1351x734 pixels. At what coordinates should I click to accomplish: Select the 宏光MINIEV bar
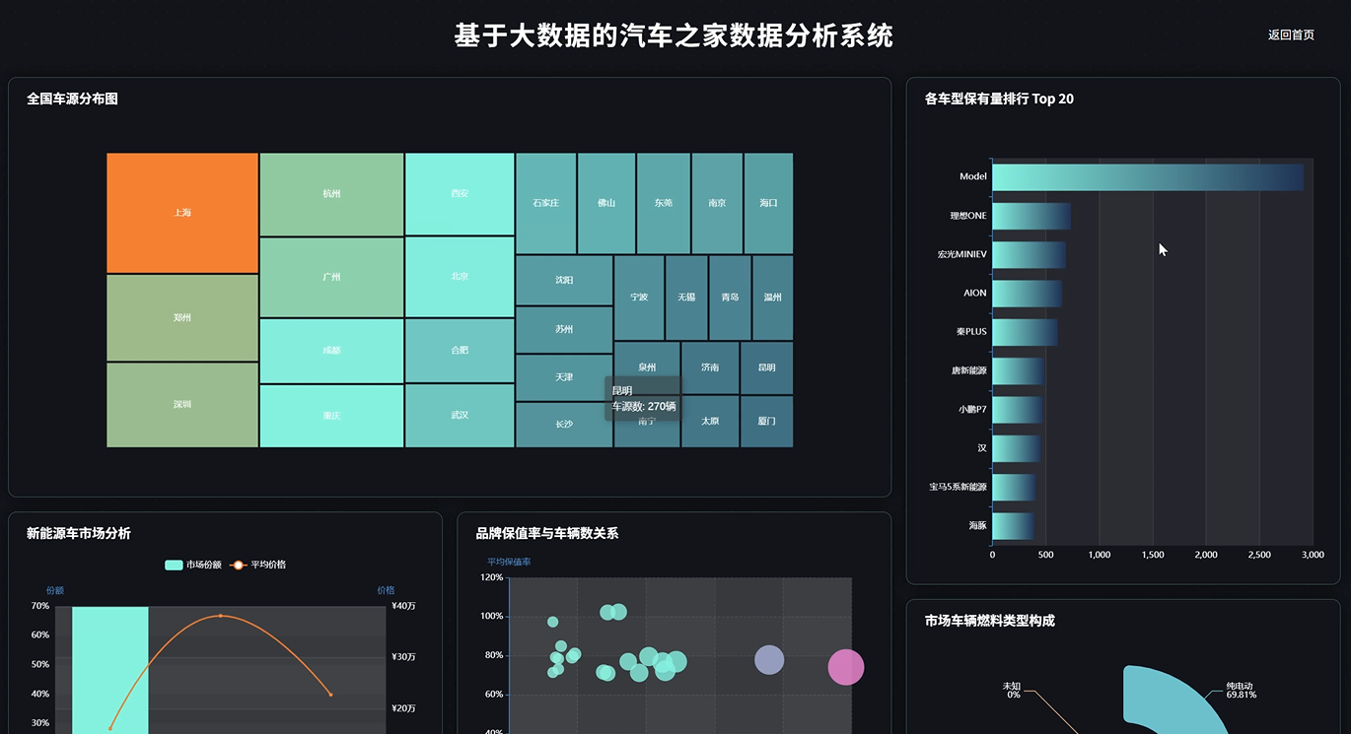pos(1029,254)
